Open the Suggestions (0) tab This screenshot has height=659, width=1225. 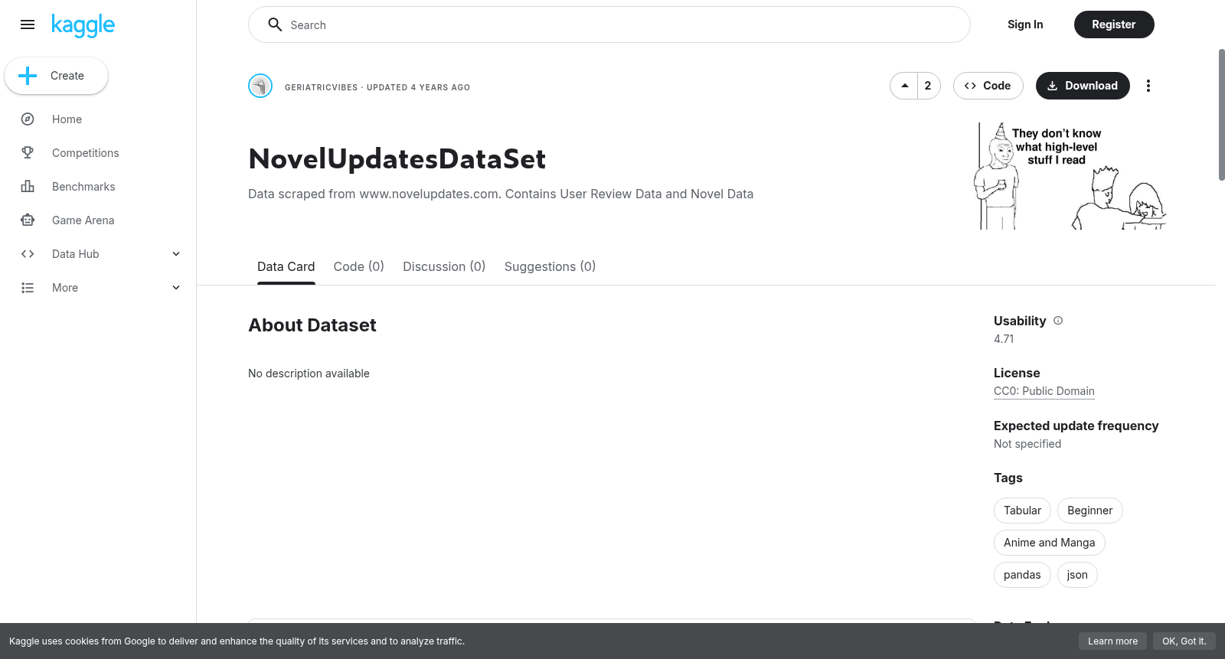tap(550, 266)
